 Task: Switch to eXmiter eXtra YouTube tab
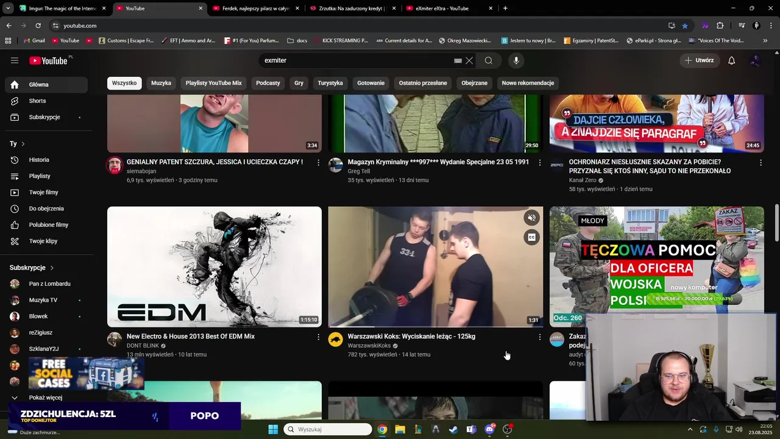[x=449, y=9]
